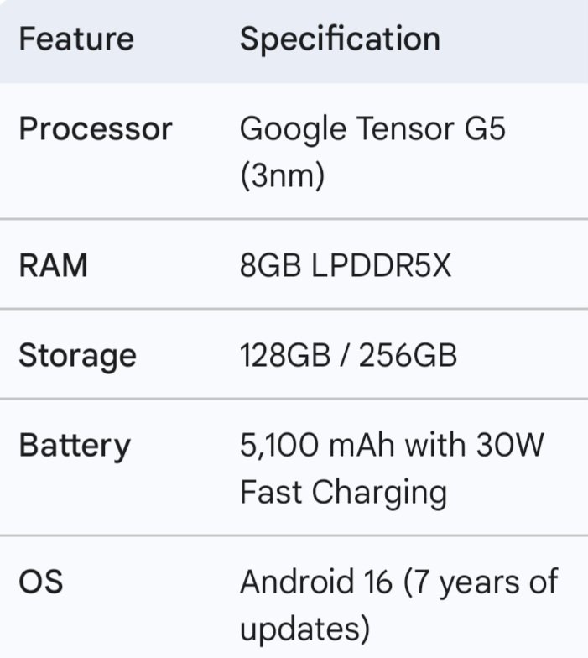This screenshot has width=588, height=658.
Task: Select the (3nm) text
Action: [282, 177]
